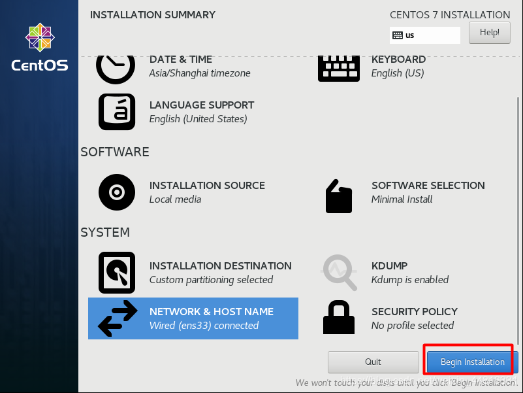The image size is (523, 393).
Task: Open SOFTWARE SELECTION label
Action: point(428,186)
